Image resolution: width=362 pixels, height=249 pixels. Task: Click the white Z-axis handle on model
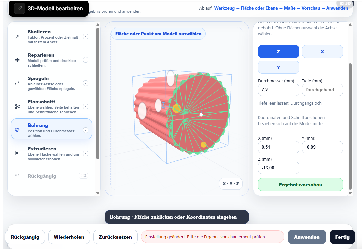(158, 105)
